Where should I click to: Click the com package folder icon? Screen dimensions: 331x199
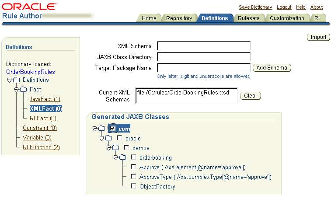(x=102, y=128)
